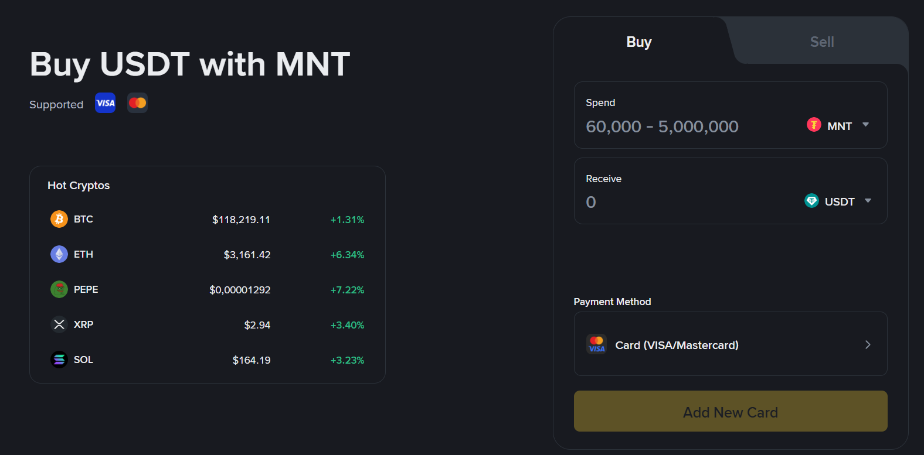The width and height of the screenshot is (924, 455).
Task: Click the Add New Card button
Action: pyautogui.click(x=731, y=411)
